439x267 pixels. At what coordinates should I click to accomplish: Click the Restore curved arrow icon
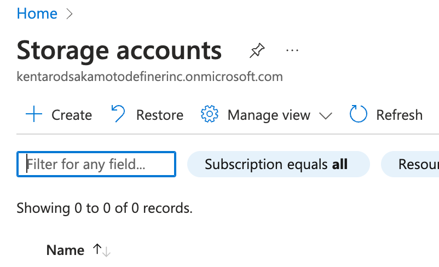(118, 114)
